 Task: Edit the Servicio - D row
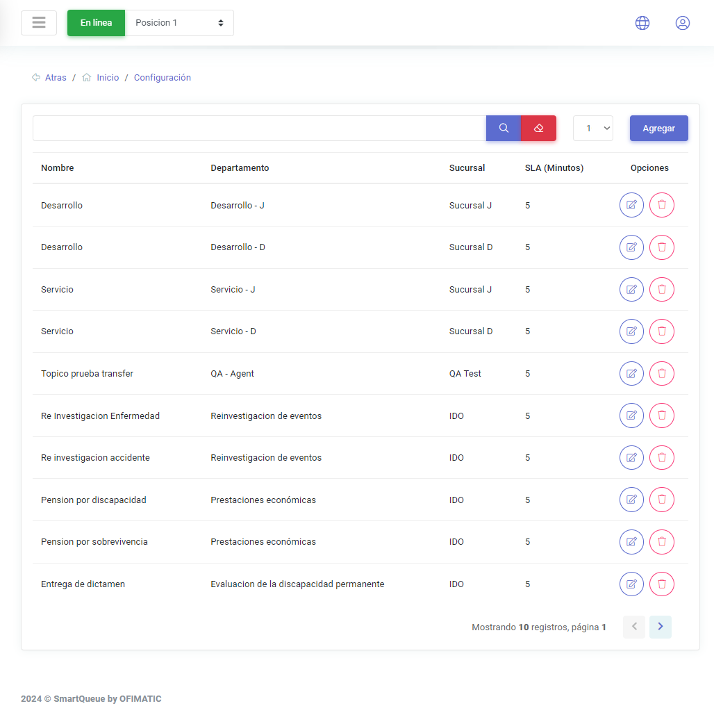point(631,331)
